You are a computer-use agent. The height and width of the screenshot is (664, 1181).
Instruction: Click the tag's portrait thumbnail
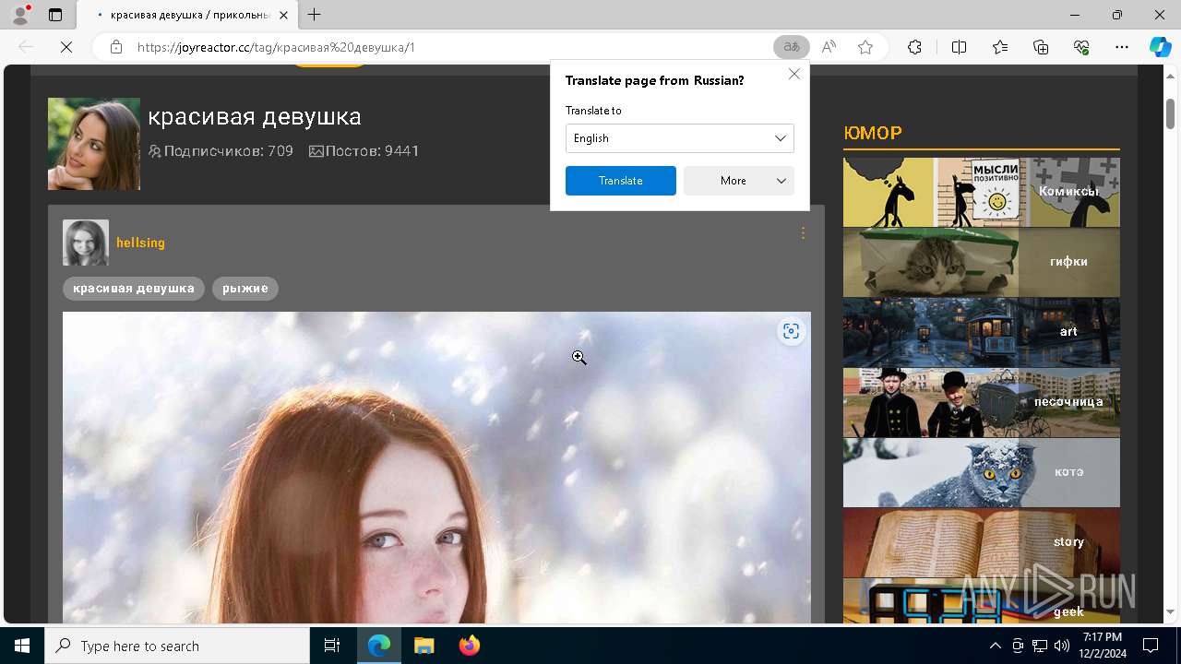(94, 144)
